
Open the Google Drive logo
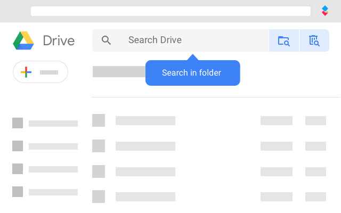(23, 40)
